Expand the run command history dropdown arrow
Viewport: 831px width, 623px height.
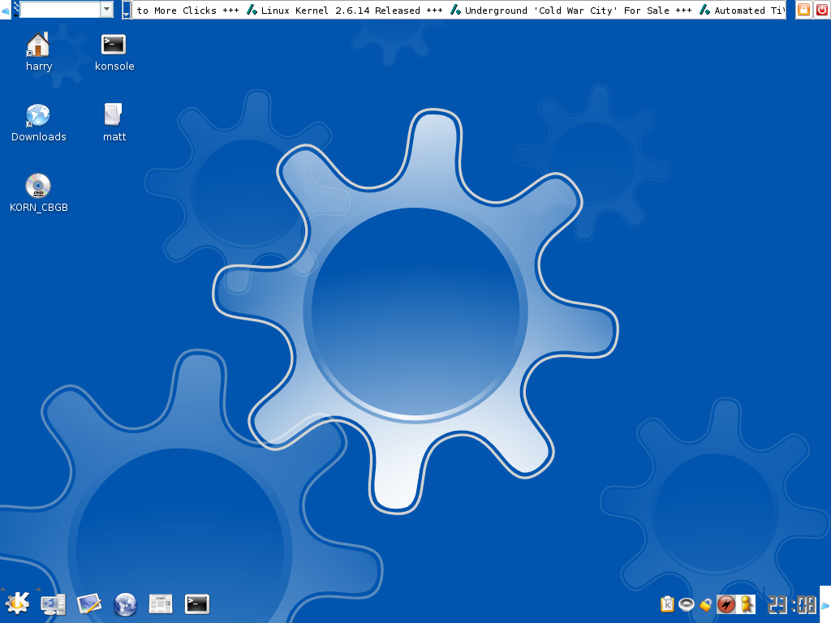tap(106, 10)
